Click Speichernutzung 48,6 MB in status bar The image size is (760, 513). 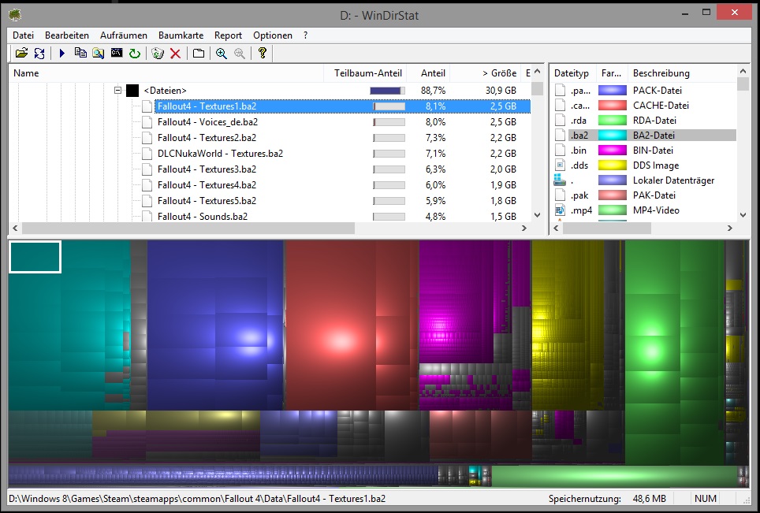tap(607, 499)
